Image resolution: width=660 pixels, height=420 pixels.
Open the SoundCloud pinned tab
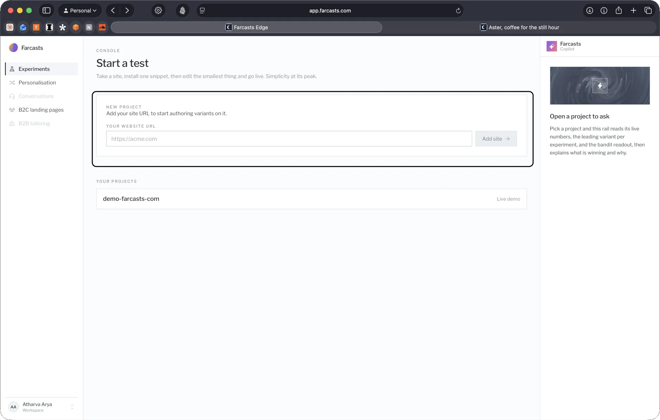102,27
